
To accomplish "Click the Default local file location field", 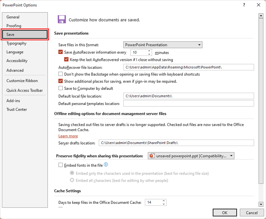I will (188, 96).
